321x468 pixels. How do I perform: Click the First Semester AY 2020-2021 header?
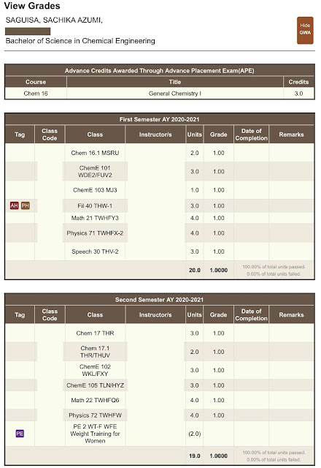160,119
